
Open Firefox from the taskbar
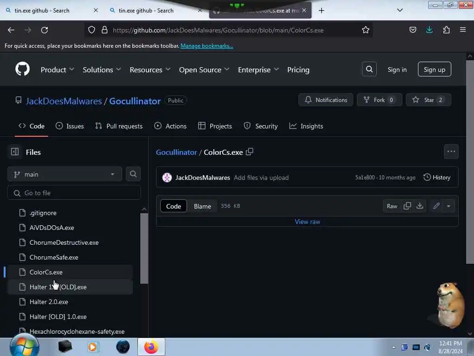[151, 347]
